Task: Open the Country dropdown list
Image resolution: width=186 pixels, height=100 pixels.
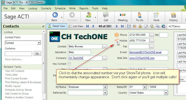Action: pyautogui.click(x=166, y=93)
